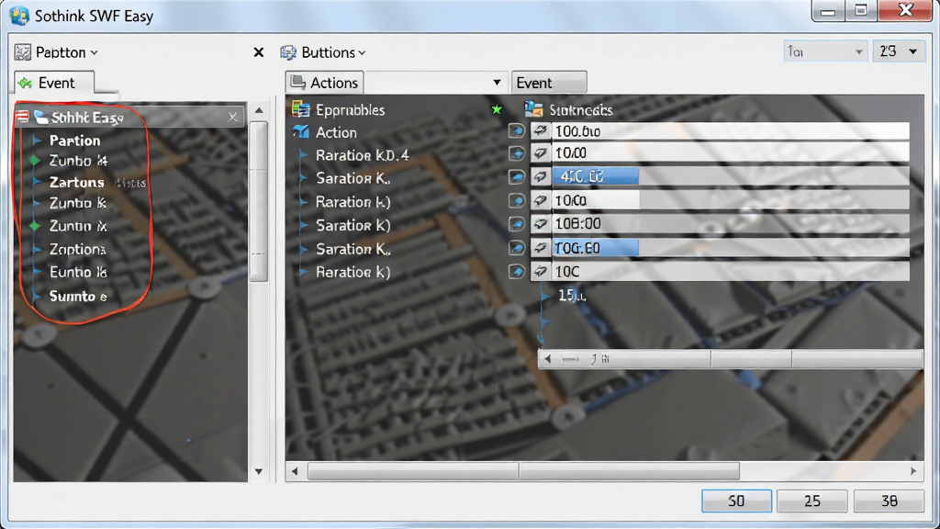Click the value field showing 100.0io
This screenshot has height=529, width=940.
pos(730,130)
